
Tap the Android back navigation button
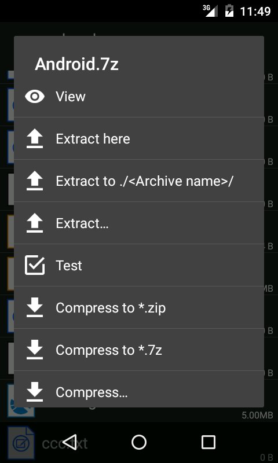pyautogui.click(x=69, y=442)
